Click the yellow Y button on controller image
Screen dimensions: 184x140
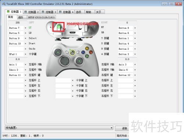point(87,48)
